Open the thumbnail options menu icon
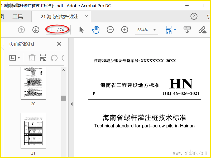 pos(15,58)
